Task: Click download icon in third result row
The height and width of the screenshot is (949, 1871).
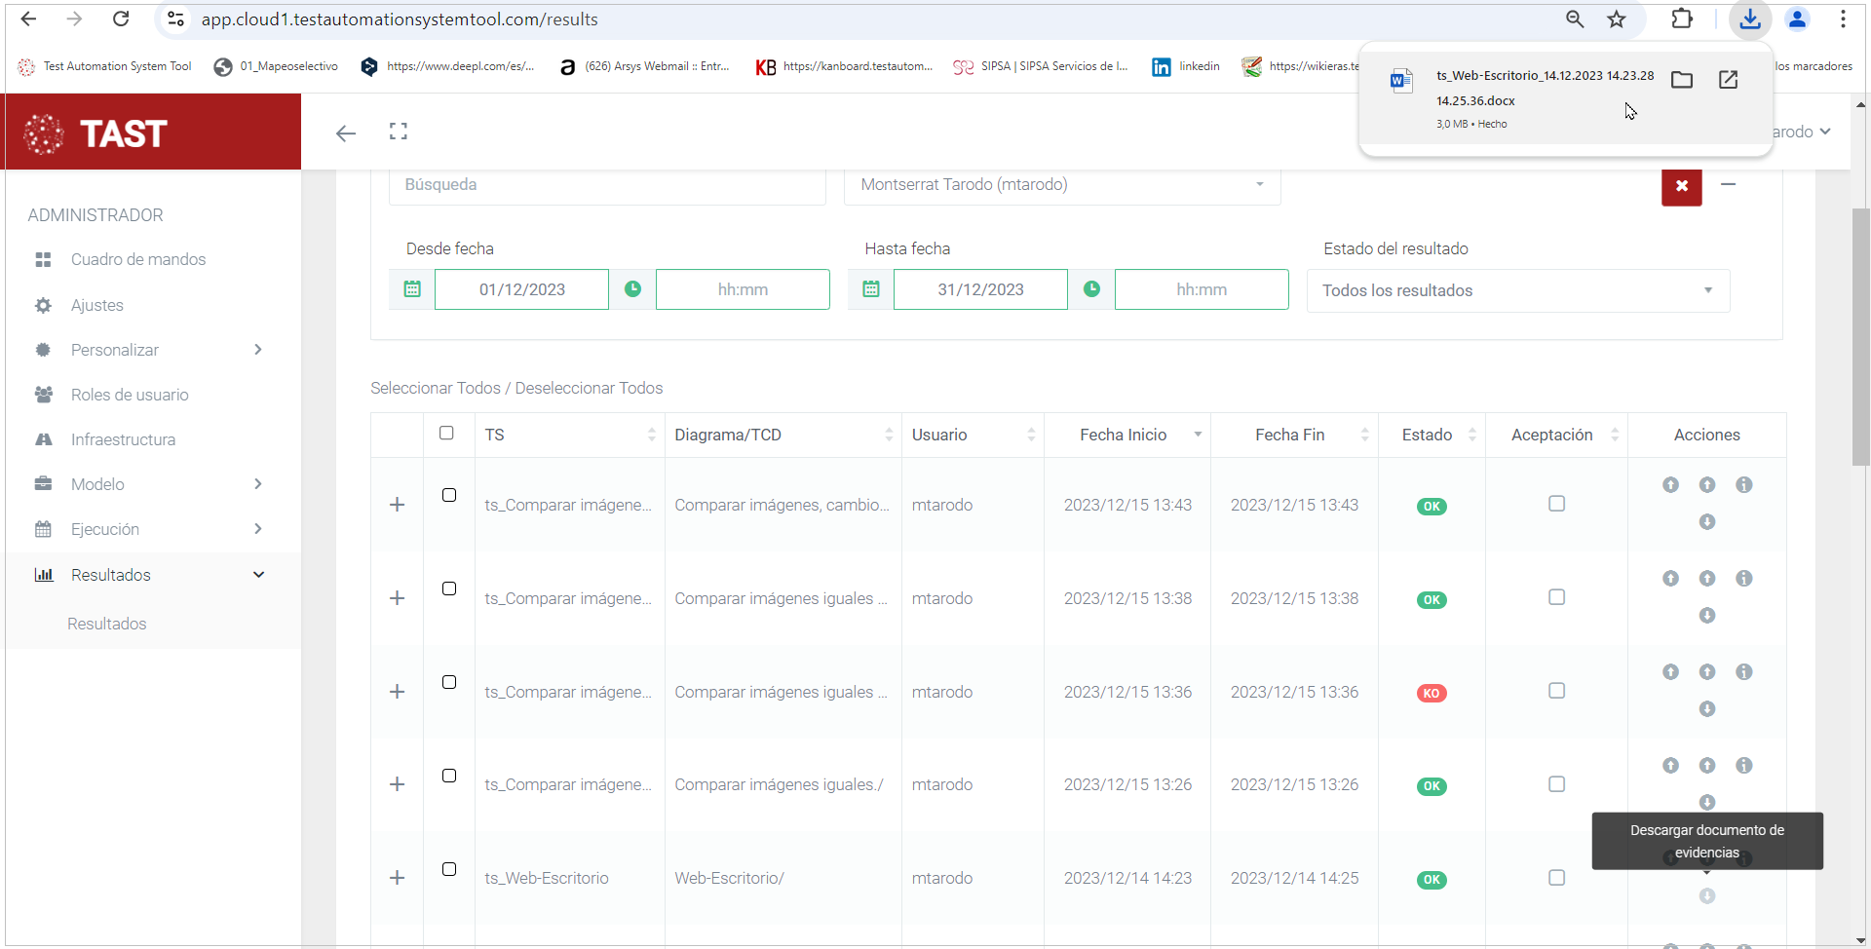Action: tap(1706, 709)
